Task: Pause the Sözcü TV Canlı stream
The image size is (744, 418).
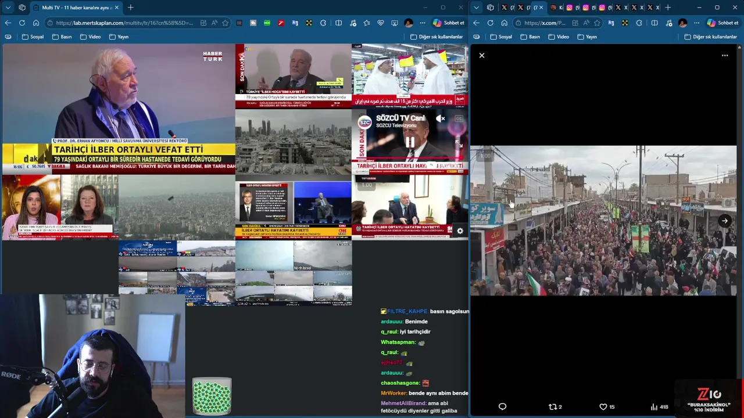Action: point(410,142)
